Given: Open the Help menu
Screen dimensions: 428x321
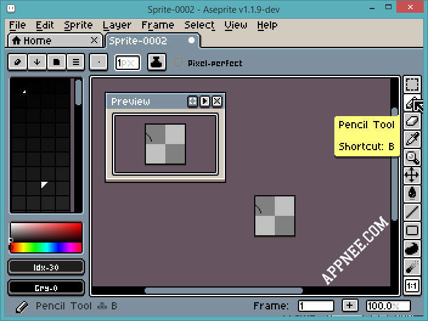Looking at the screenshot, I should pyautogui.click(x=267, y=25).
